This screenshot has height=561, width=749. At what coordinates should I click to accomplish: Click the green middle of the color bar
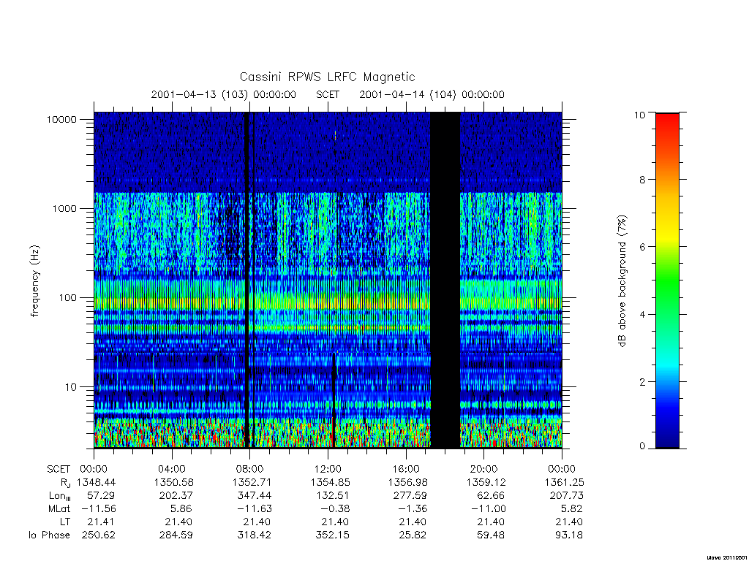tap(667, 281)
